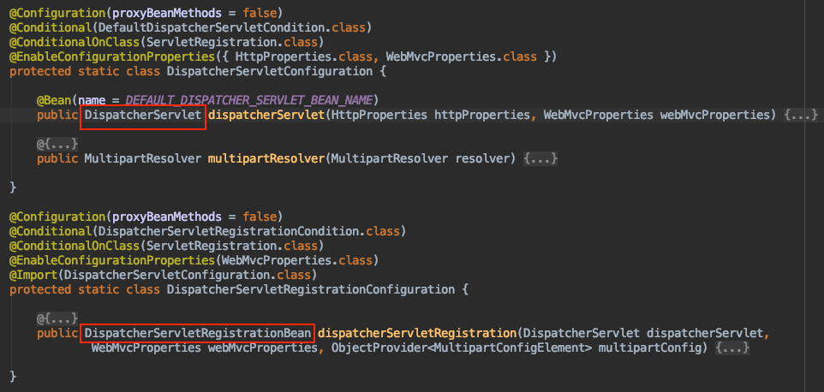Click the @Import annotation
This screenshot has width=824, height=392.
(33, 275)
